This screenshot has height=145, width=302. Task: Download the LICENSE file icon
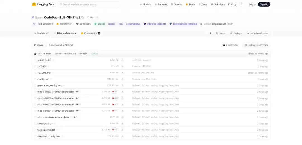122,66
